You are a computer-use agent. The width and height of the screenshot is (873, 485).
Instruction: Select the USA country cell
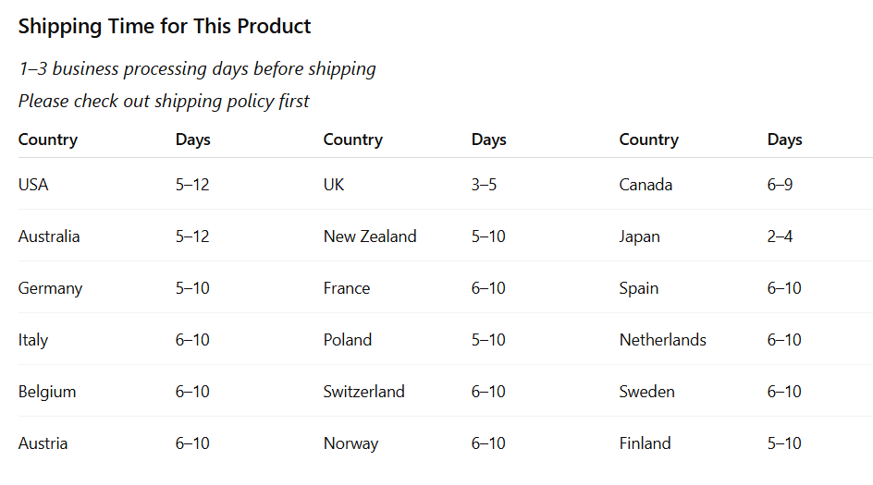[33, 185]
